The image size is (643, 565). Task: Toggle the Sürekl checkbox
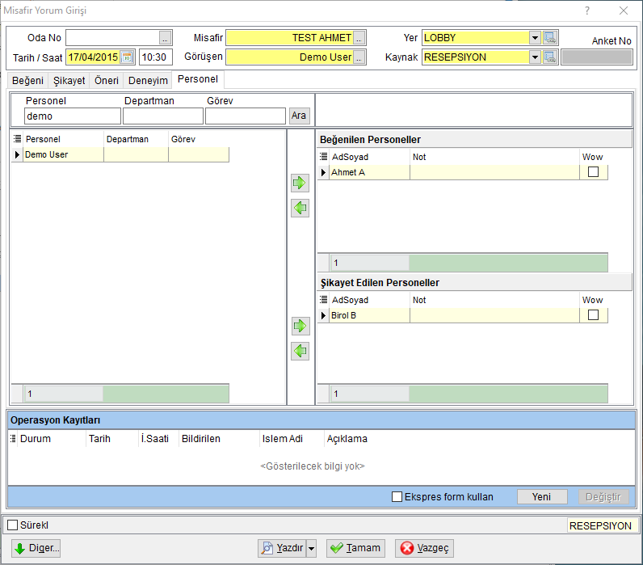[13, 525]
